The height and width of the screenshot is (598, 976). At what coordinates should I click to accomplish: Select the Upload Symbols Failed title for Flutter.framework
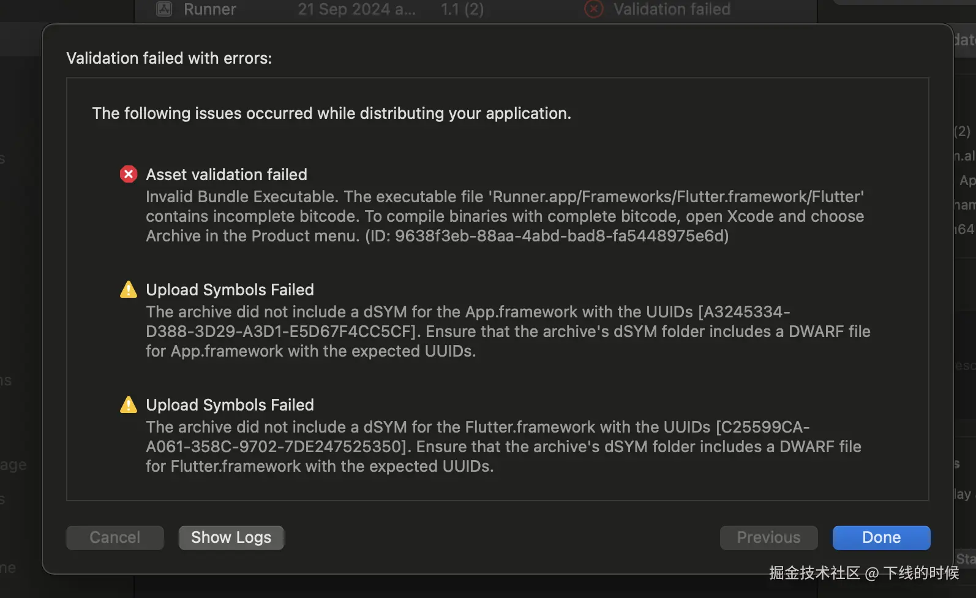point(230,405)
